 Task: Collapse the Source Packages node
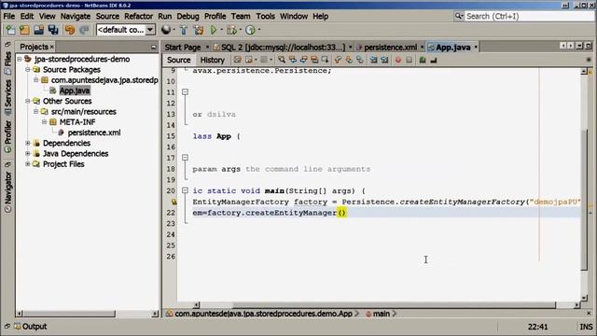pos(27,70)
